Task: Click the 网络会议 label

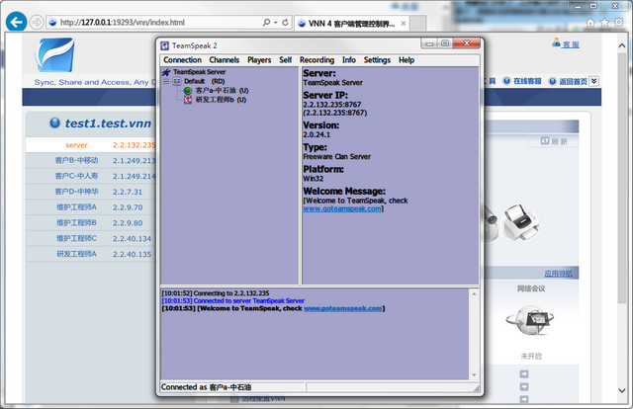Action: click(x=531, y=288)
